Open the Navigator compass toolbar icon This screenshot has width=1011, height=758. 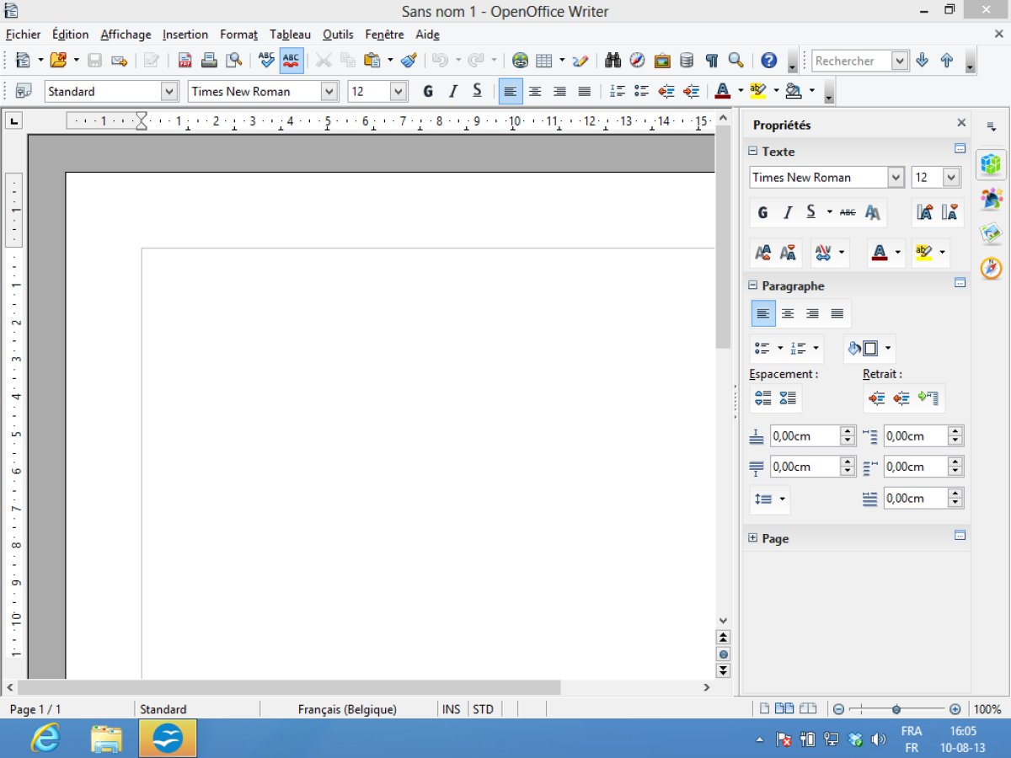coord(638,61)
